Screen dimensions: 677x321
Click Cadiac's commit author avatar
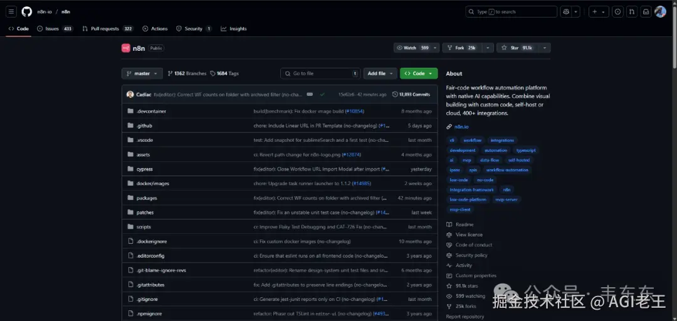pos(130,94)
